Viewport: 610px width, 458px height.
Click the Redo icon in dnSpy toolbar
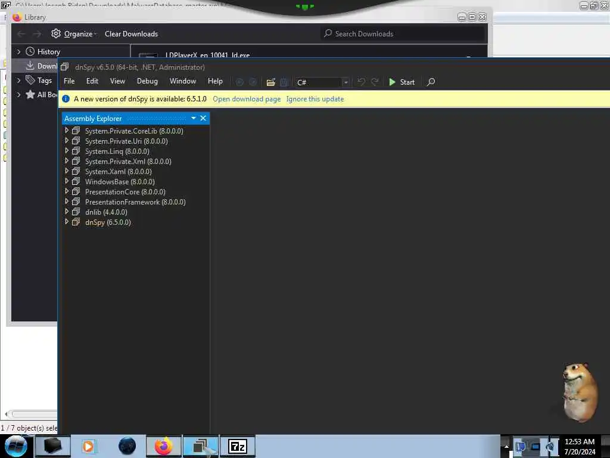pos(375,82)
